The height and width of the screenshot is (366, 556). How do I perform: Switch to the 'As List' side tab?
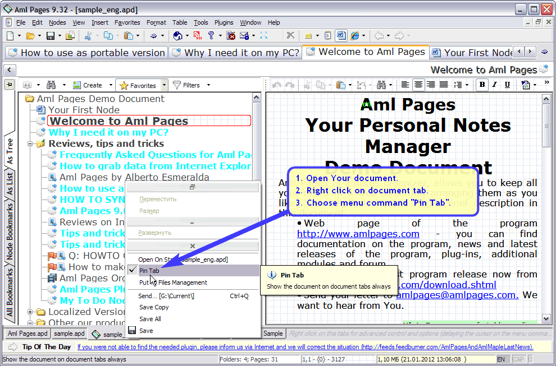[x=10, y=183]
